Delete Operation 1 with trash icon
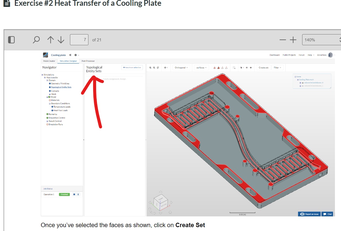The image size is (341, 231). click(x=78, y=194)
